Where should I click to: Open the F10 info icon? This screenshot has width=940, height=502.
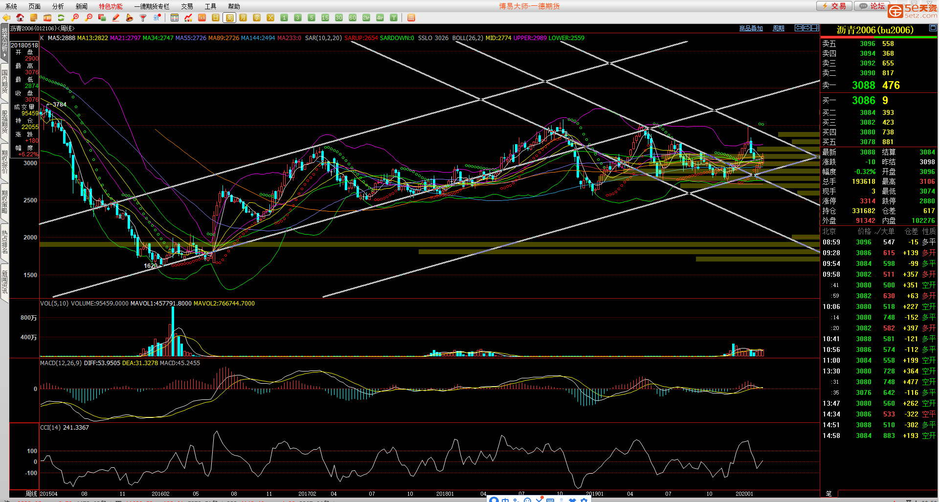tap(47, 18)
